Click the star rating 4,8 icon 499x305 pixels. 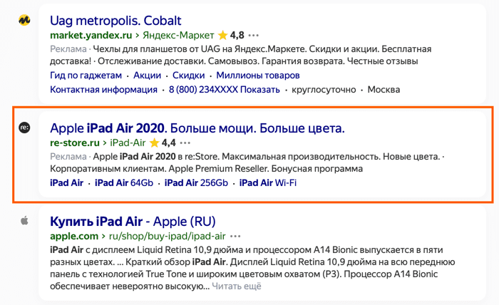point(222,35)
